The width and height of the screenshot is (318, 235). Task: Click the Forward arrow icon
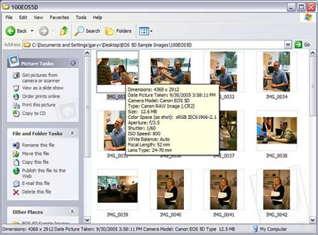(44, 31)
